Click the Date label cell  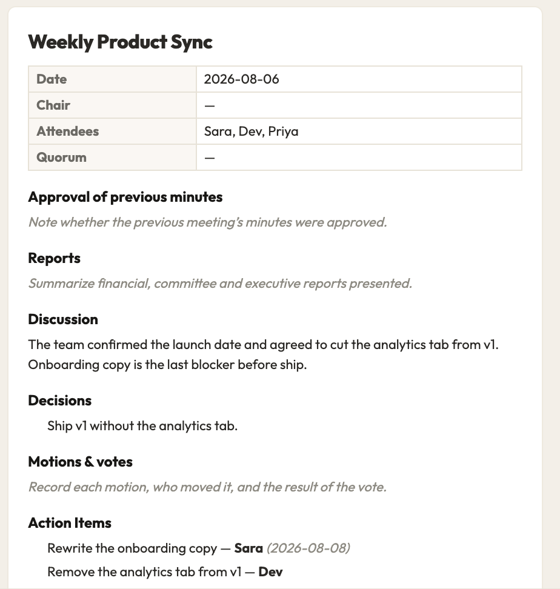click(x=112, y=79)
